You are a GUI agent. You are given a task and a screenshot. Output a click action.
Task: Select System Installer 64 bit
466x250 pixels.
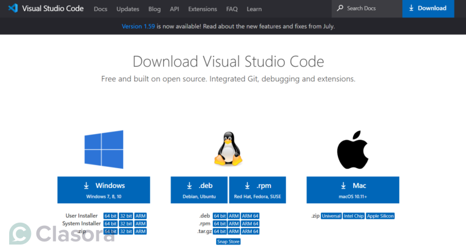pos(110,223)
